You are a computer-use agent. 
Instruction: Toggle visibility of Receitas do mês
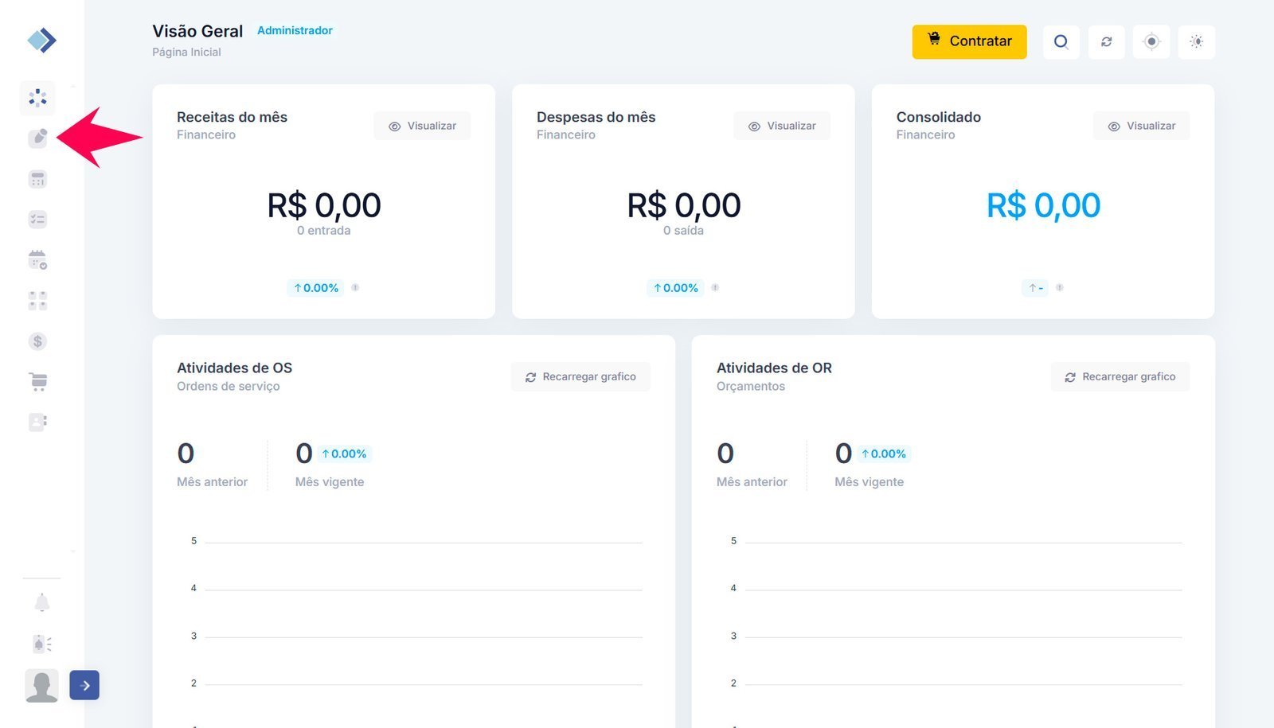point(422,126)
